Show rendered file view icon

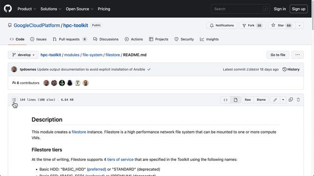point(235,100)
